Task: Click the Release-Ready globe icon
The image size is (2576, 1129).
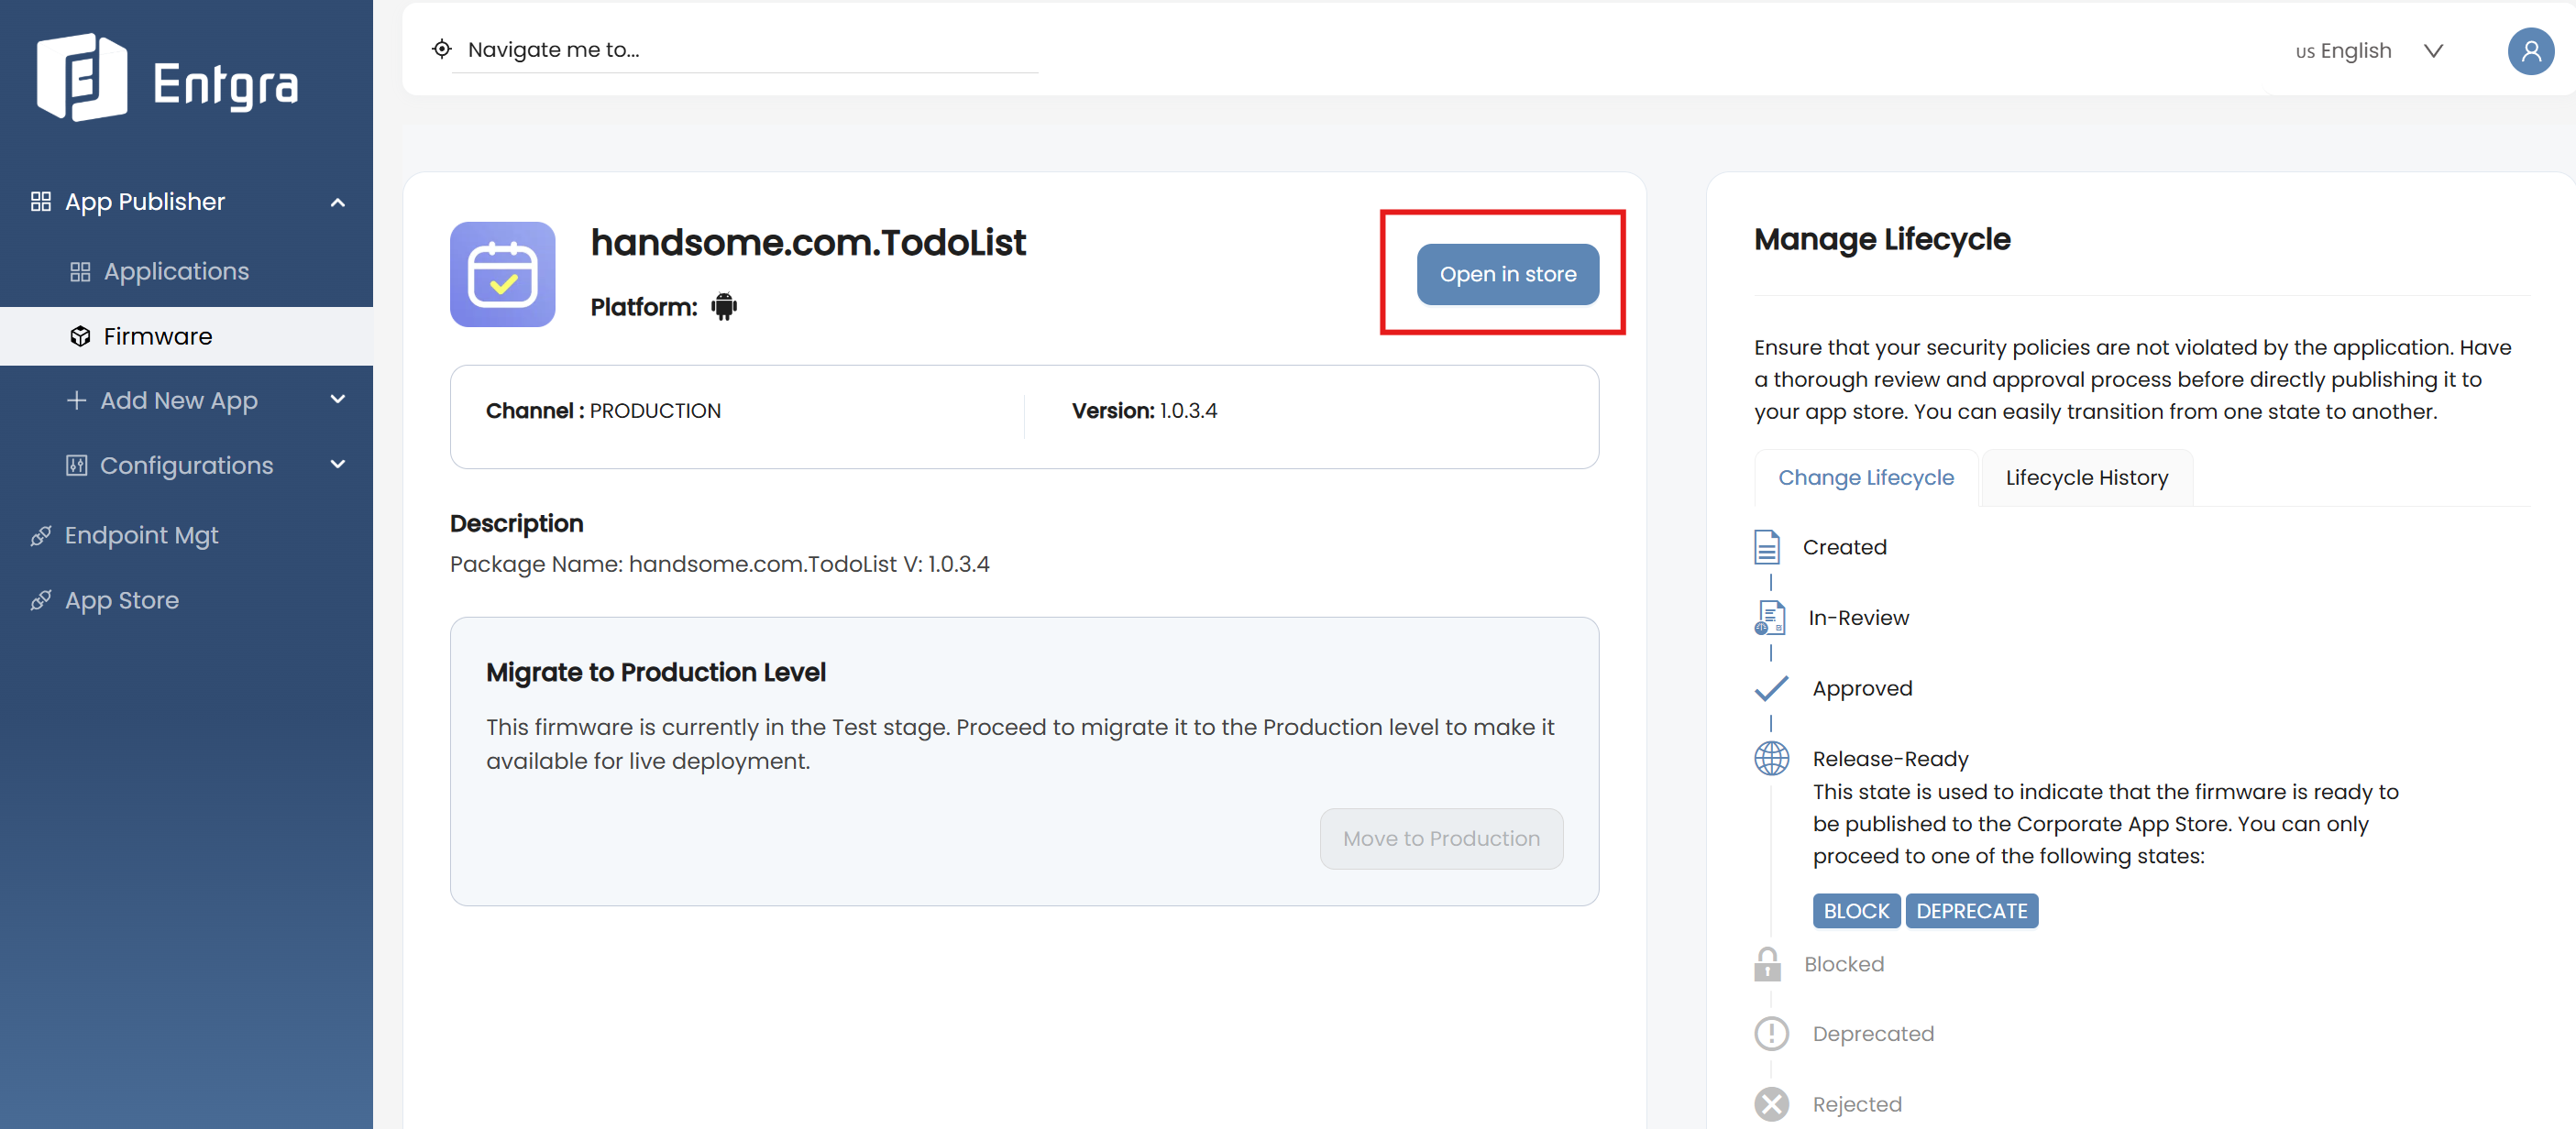Action: click(x=1771, y=758)
